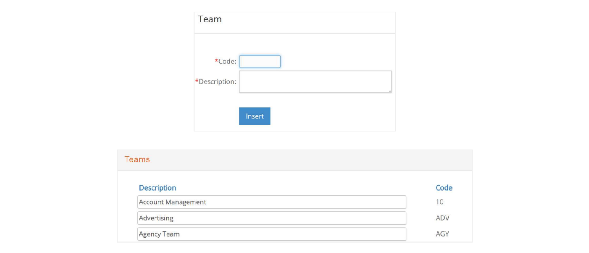
Task: Select the AGY code value
Action: (x=442, y=234)
